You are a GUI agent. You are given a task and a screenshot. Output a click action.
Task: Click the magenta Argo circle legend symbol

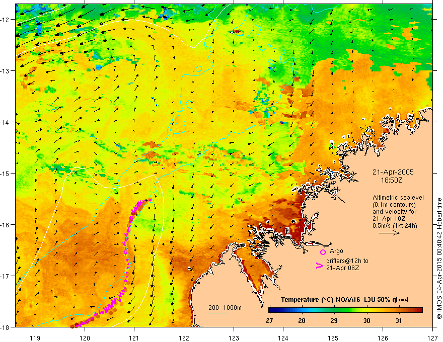pyautogui.click(x=323, y=252)
